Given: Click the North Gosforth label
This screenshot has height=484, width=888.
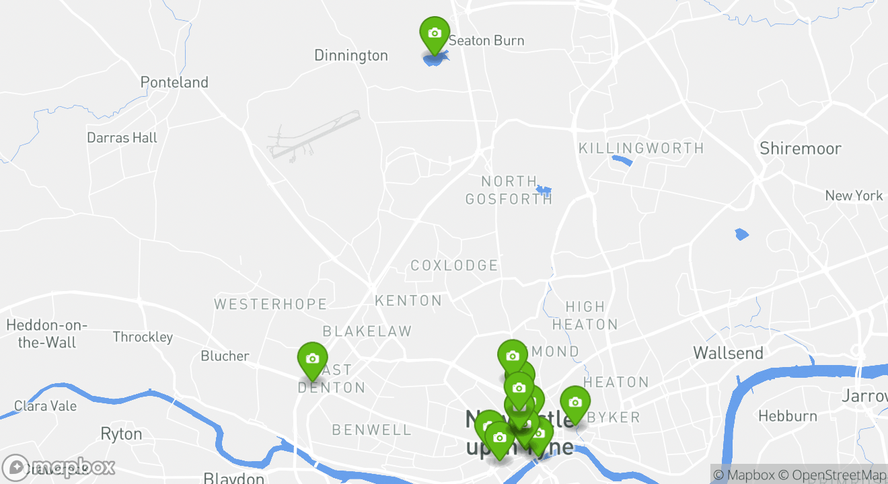Looking at the screenshot, I should 509,190.
